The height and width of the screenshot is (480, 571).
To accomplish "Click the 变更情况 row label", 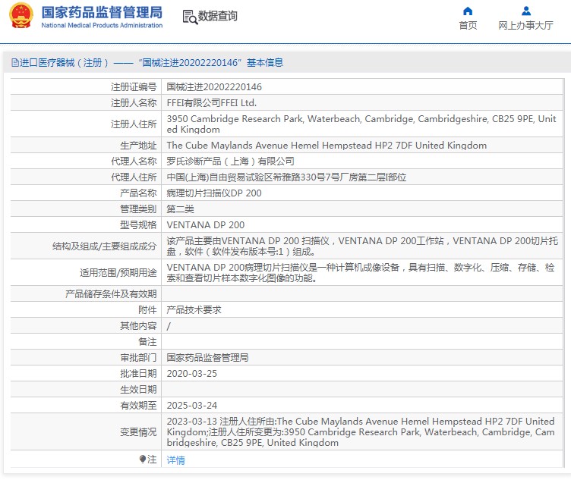I will (x=138, y=432).
